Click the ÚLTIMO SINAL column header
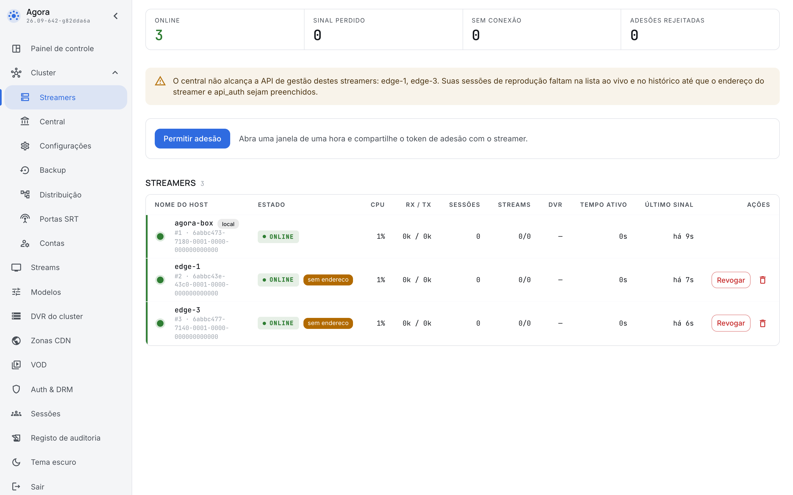Screen dimensions: 793x495 [x=669, y=205]
